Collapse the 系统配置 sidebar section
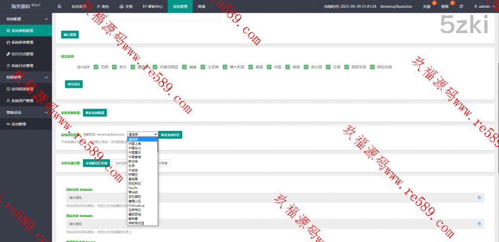499x242 pixels. tap(46, 19)
